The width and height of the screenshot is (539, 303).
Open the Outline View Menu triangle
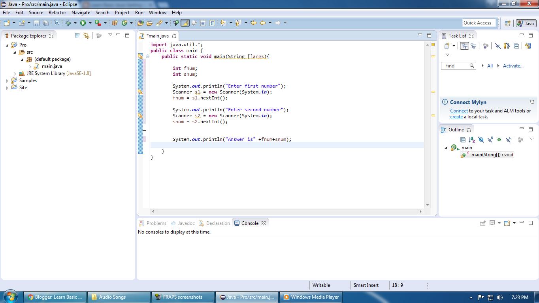532,139
